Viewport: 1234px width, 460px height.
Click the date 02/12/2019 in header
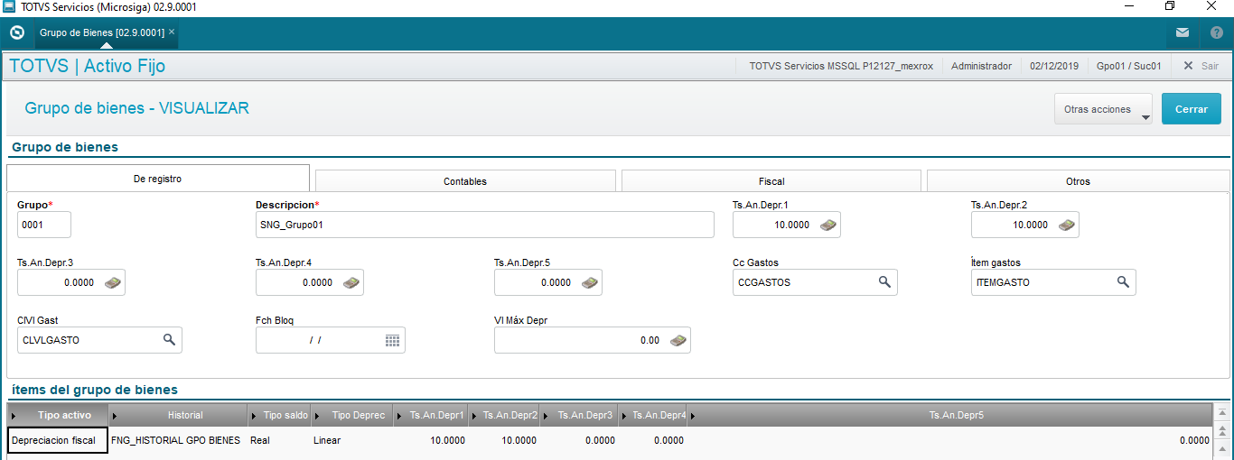(x=1054, y=66)
